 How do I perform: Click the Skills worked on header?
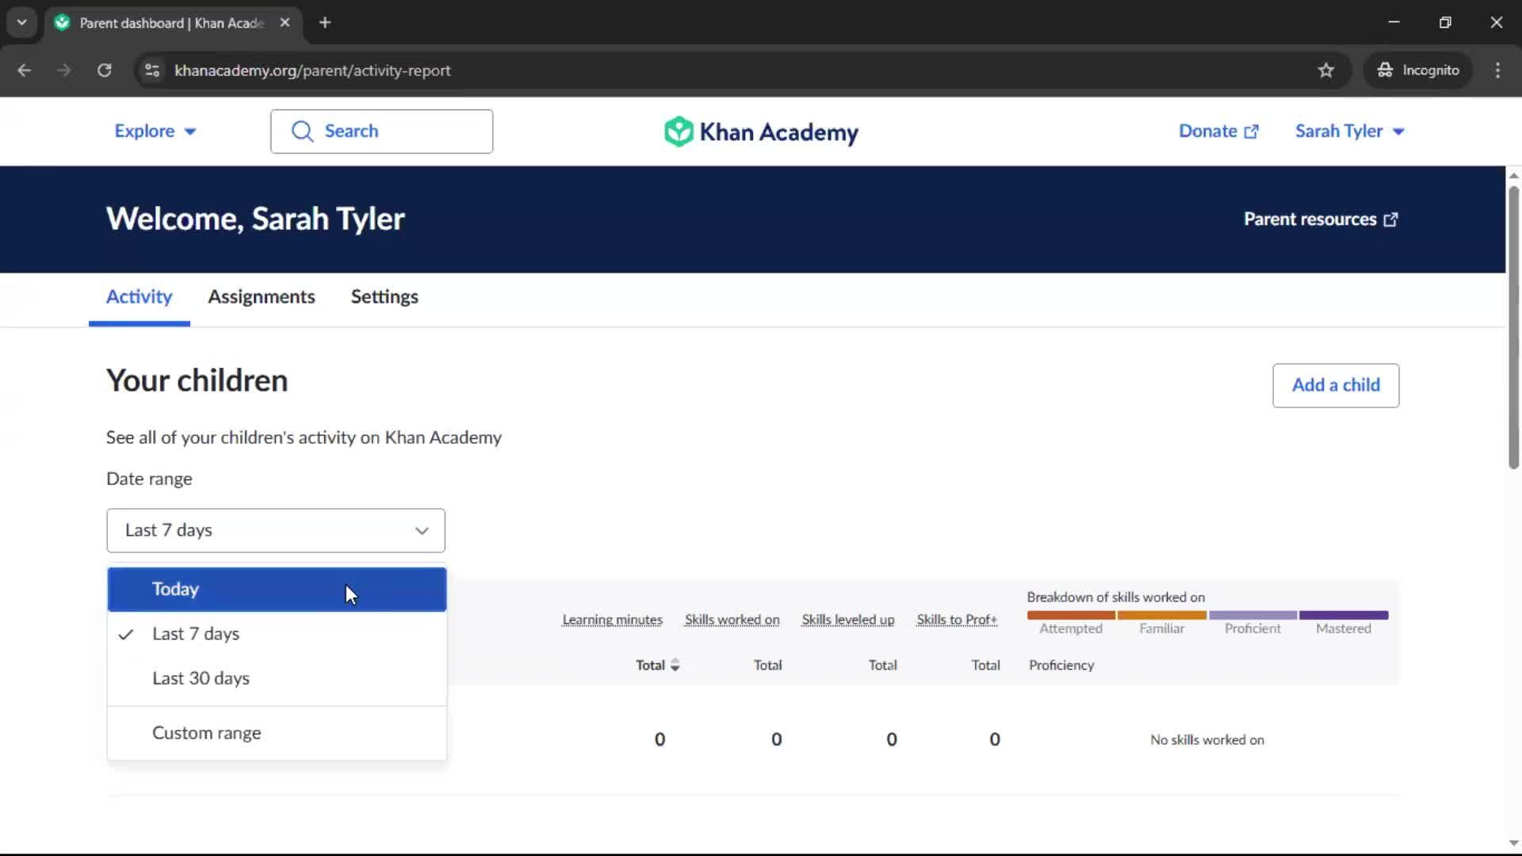click(732, 620)
